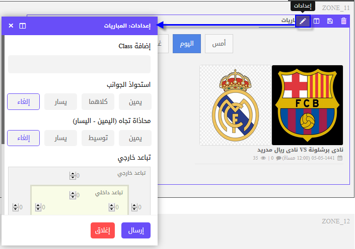This screenshot has width=355, height=249.
Task: Click the red إغلاق button
Action: 103,230
